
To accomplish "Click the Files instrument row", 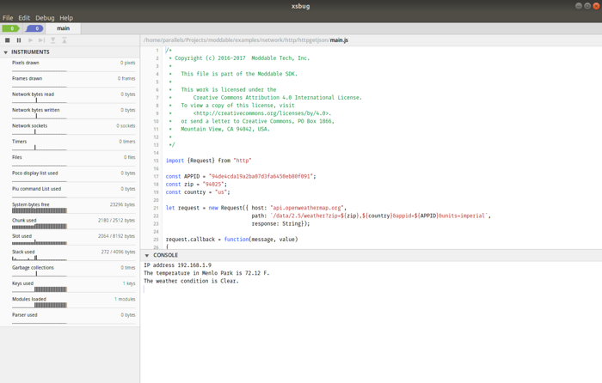I will pyautogui.click(x=73, y=160).
